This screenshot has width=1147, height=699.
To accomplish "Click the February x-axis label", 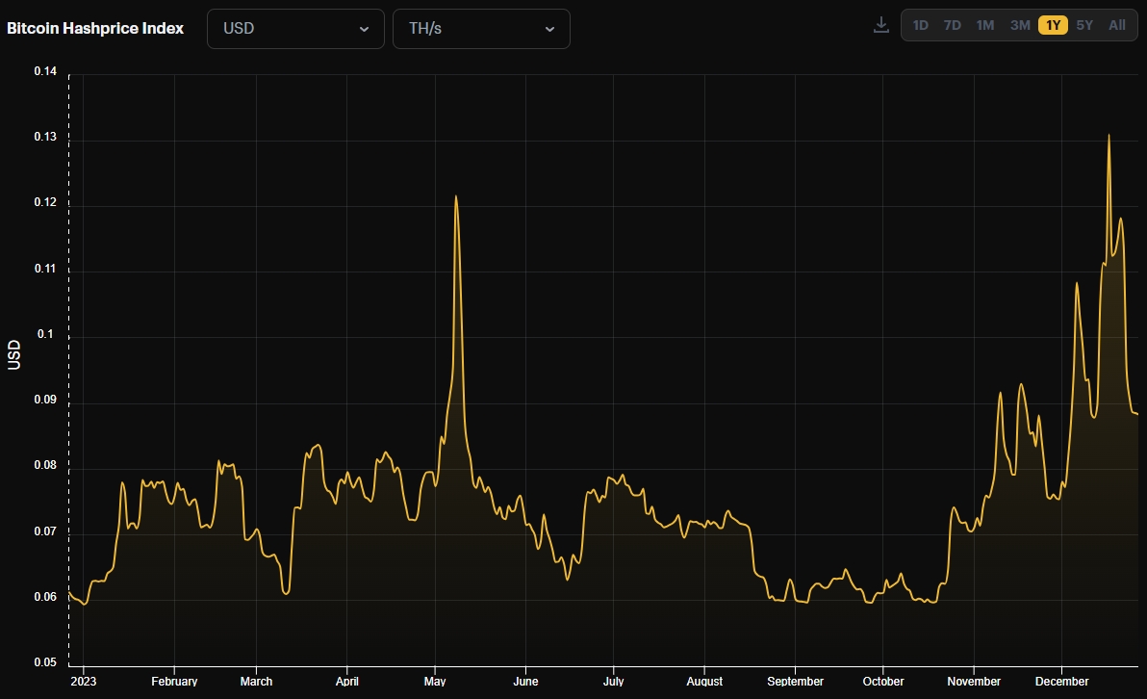I will pyautogui.click(x=174, y=681).
